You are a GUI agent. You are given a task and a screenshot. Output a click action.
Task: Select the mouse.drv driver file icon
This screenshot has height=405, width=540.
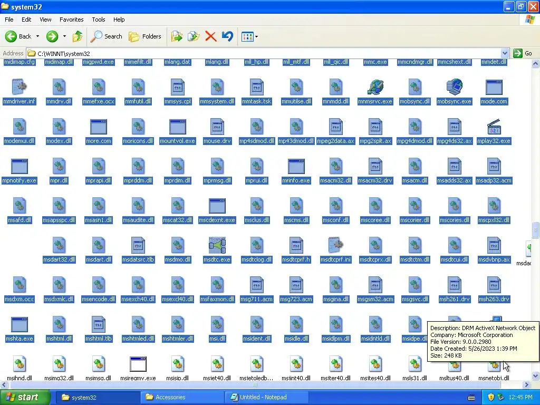pyautogui.click(x=217, y=127)
